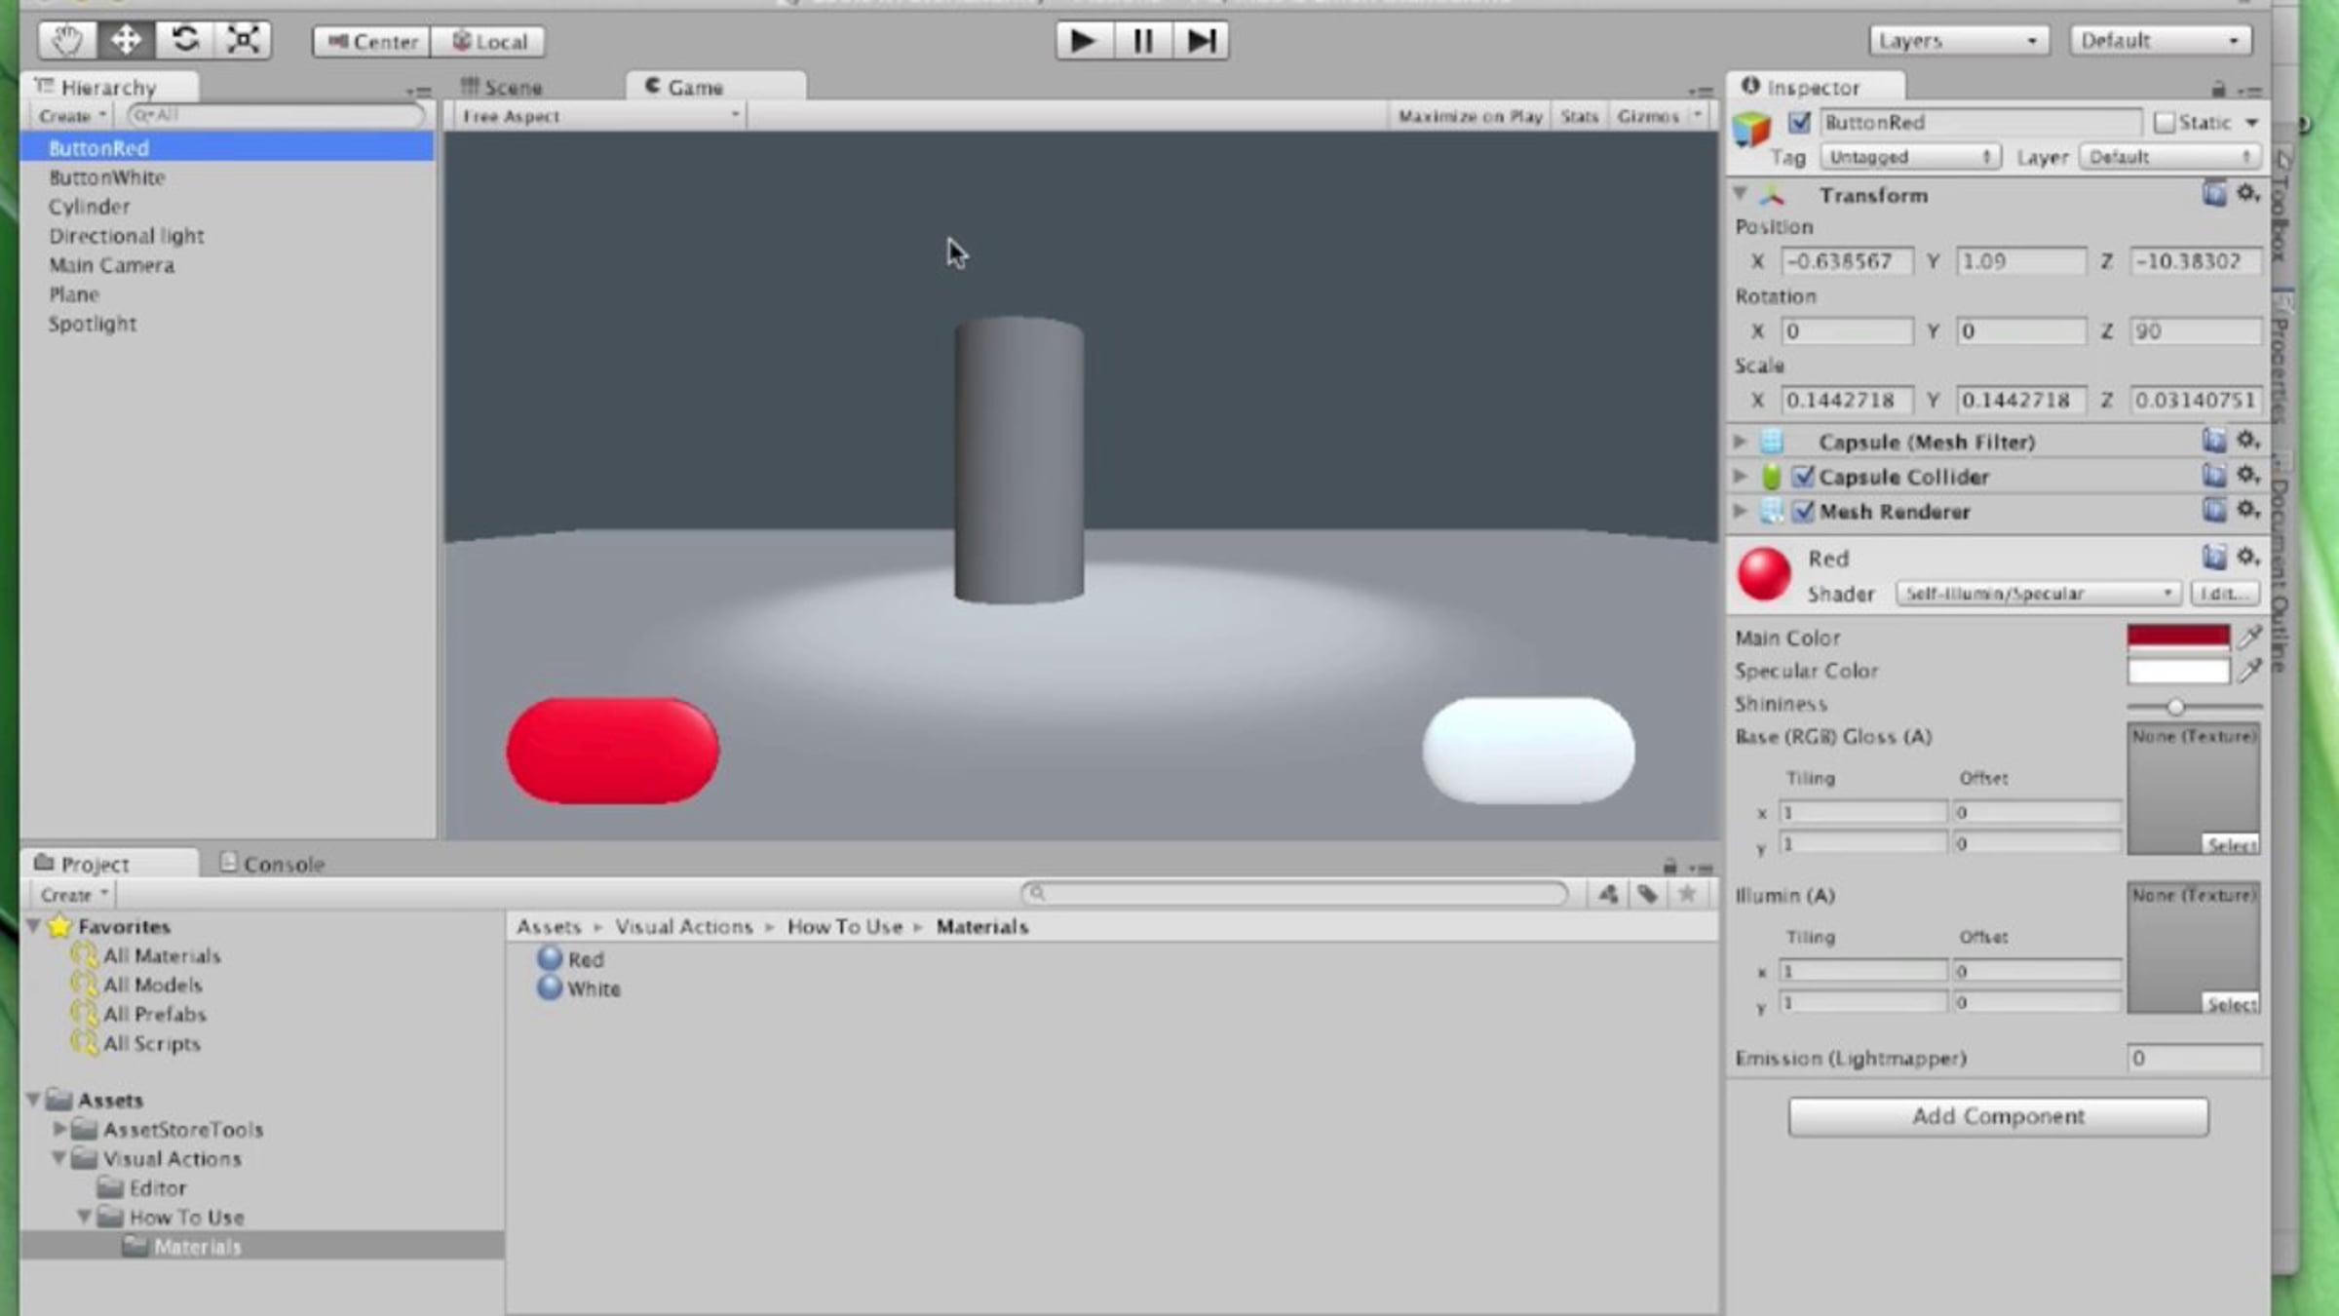Click the Add Component button
This screenshot has width=2339, height=1316.
click(x=1998, y=1116)
